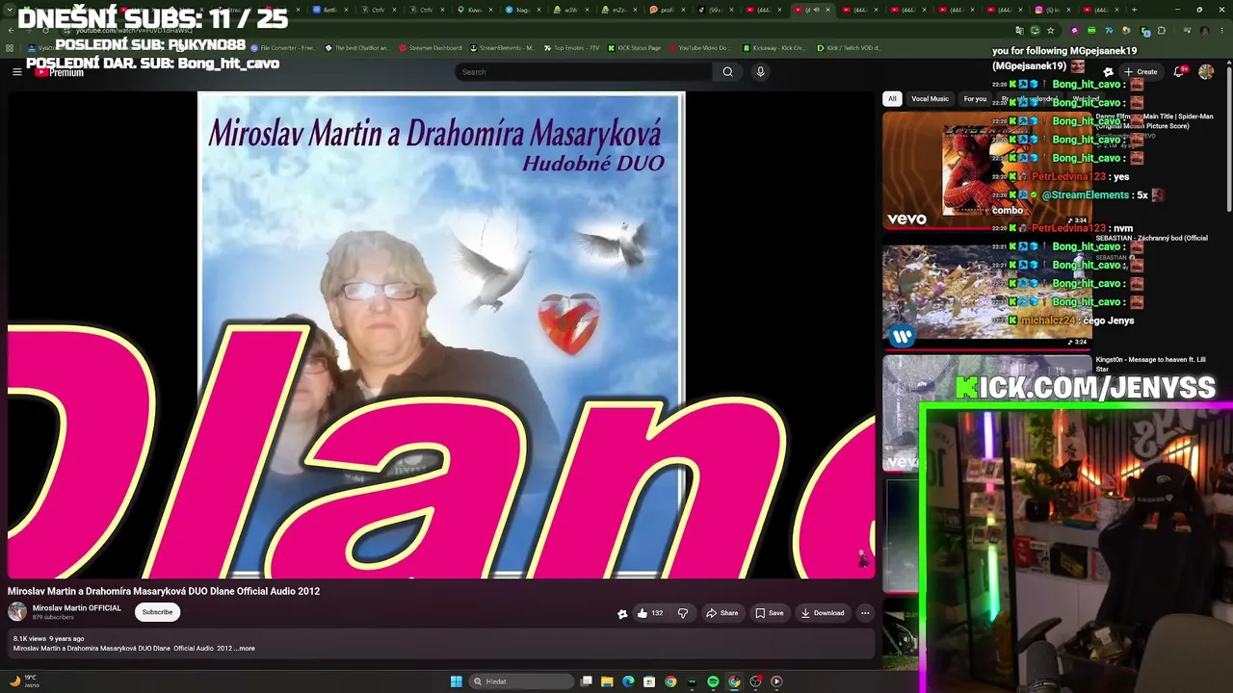Screen dimensions: 1233x693
Task: Open the Create menu on YouTube
Action: 1140,72
